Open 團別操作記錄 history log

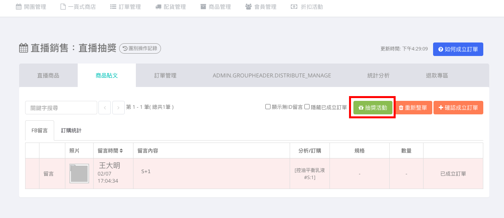(x=140, y=48)
